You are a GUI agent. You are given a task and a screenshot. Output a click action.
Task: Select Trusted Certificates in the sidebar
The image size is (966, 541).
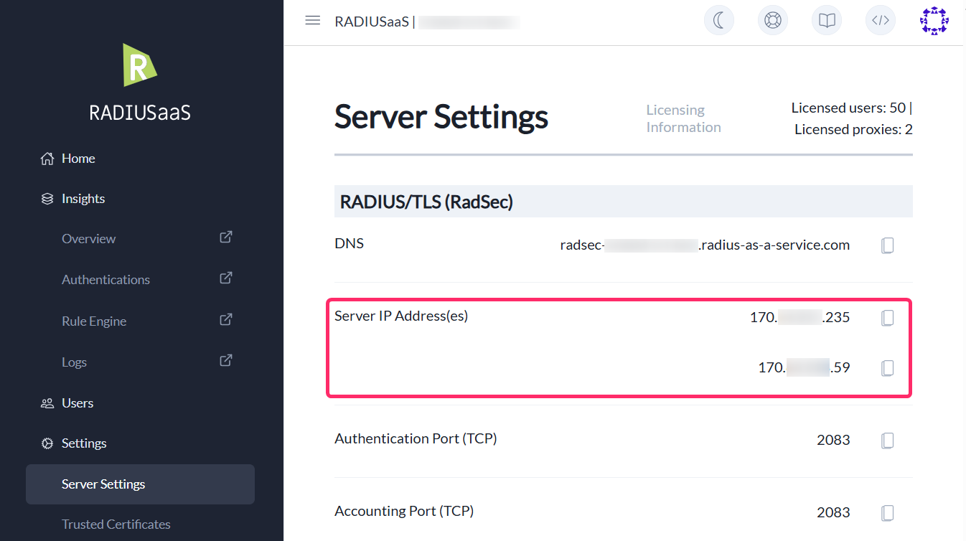coord(116,524)
